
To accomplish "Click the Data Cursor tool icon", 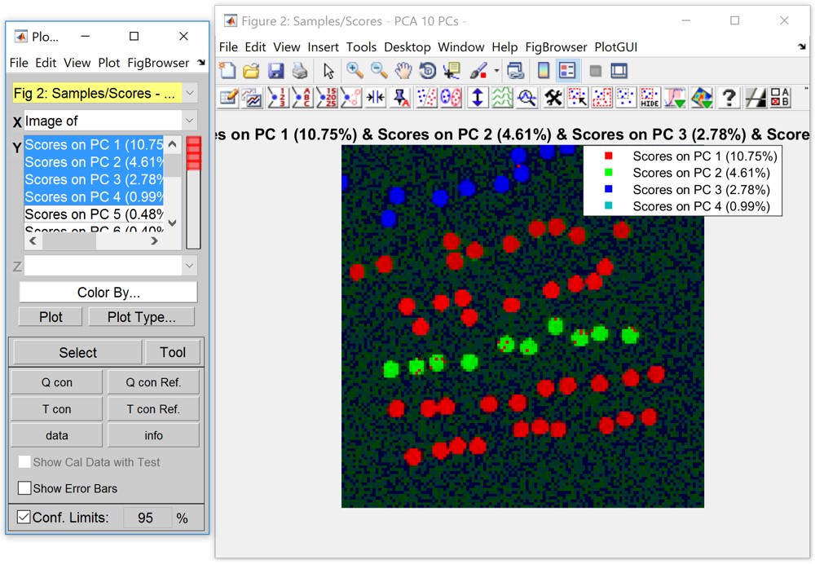I will coord(452,71).
